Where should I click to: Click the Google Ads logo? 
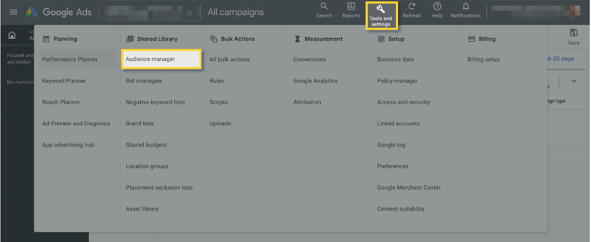(59, 12)
